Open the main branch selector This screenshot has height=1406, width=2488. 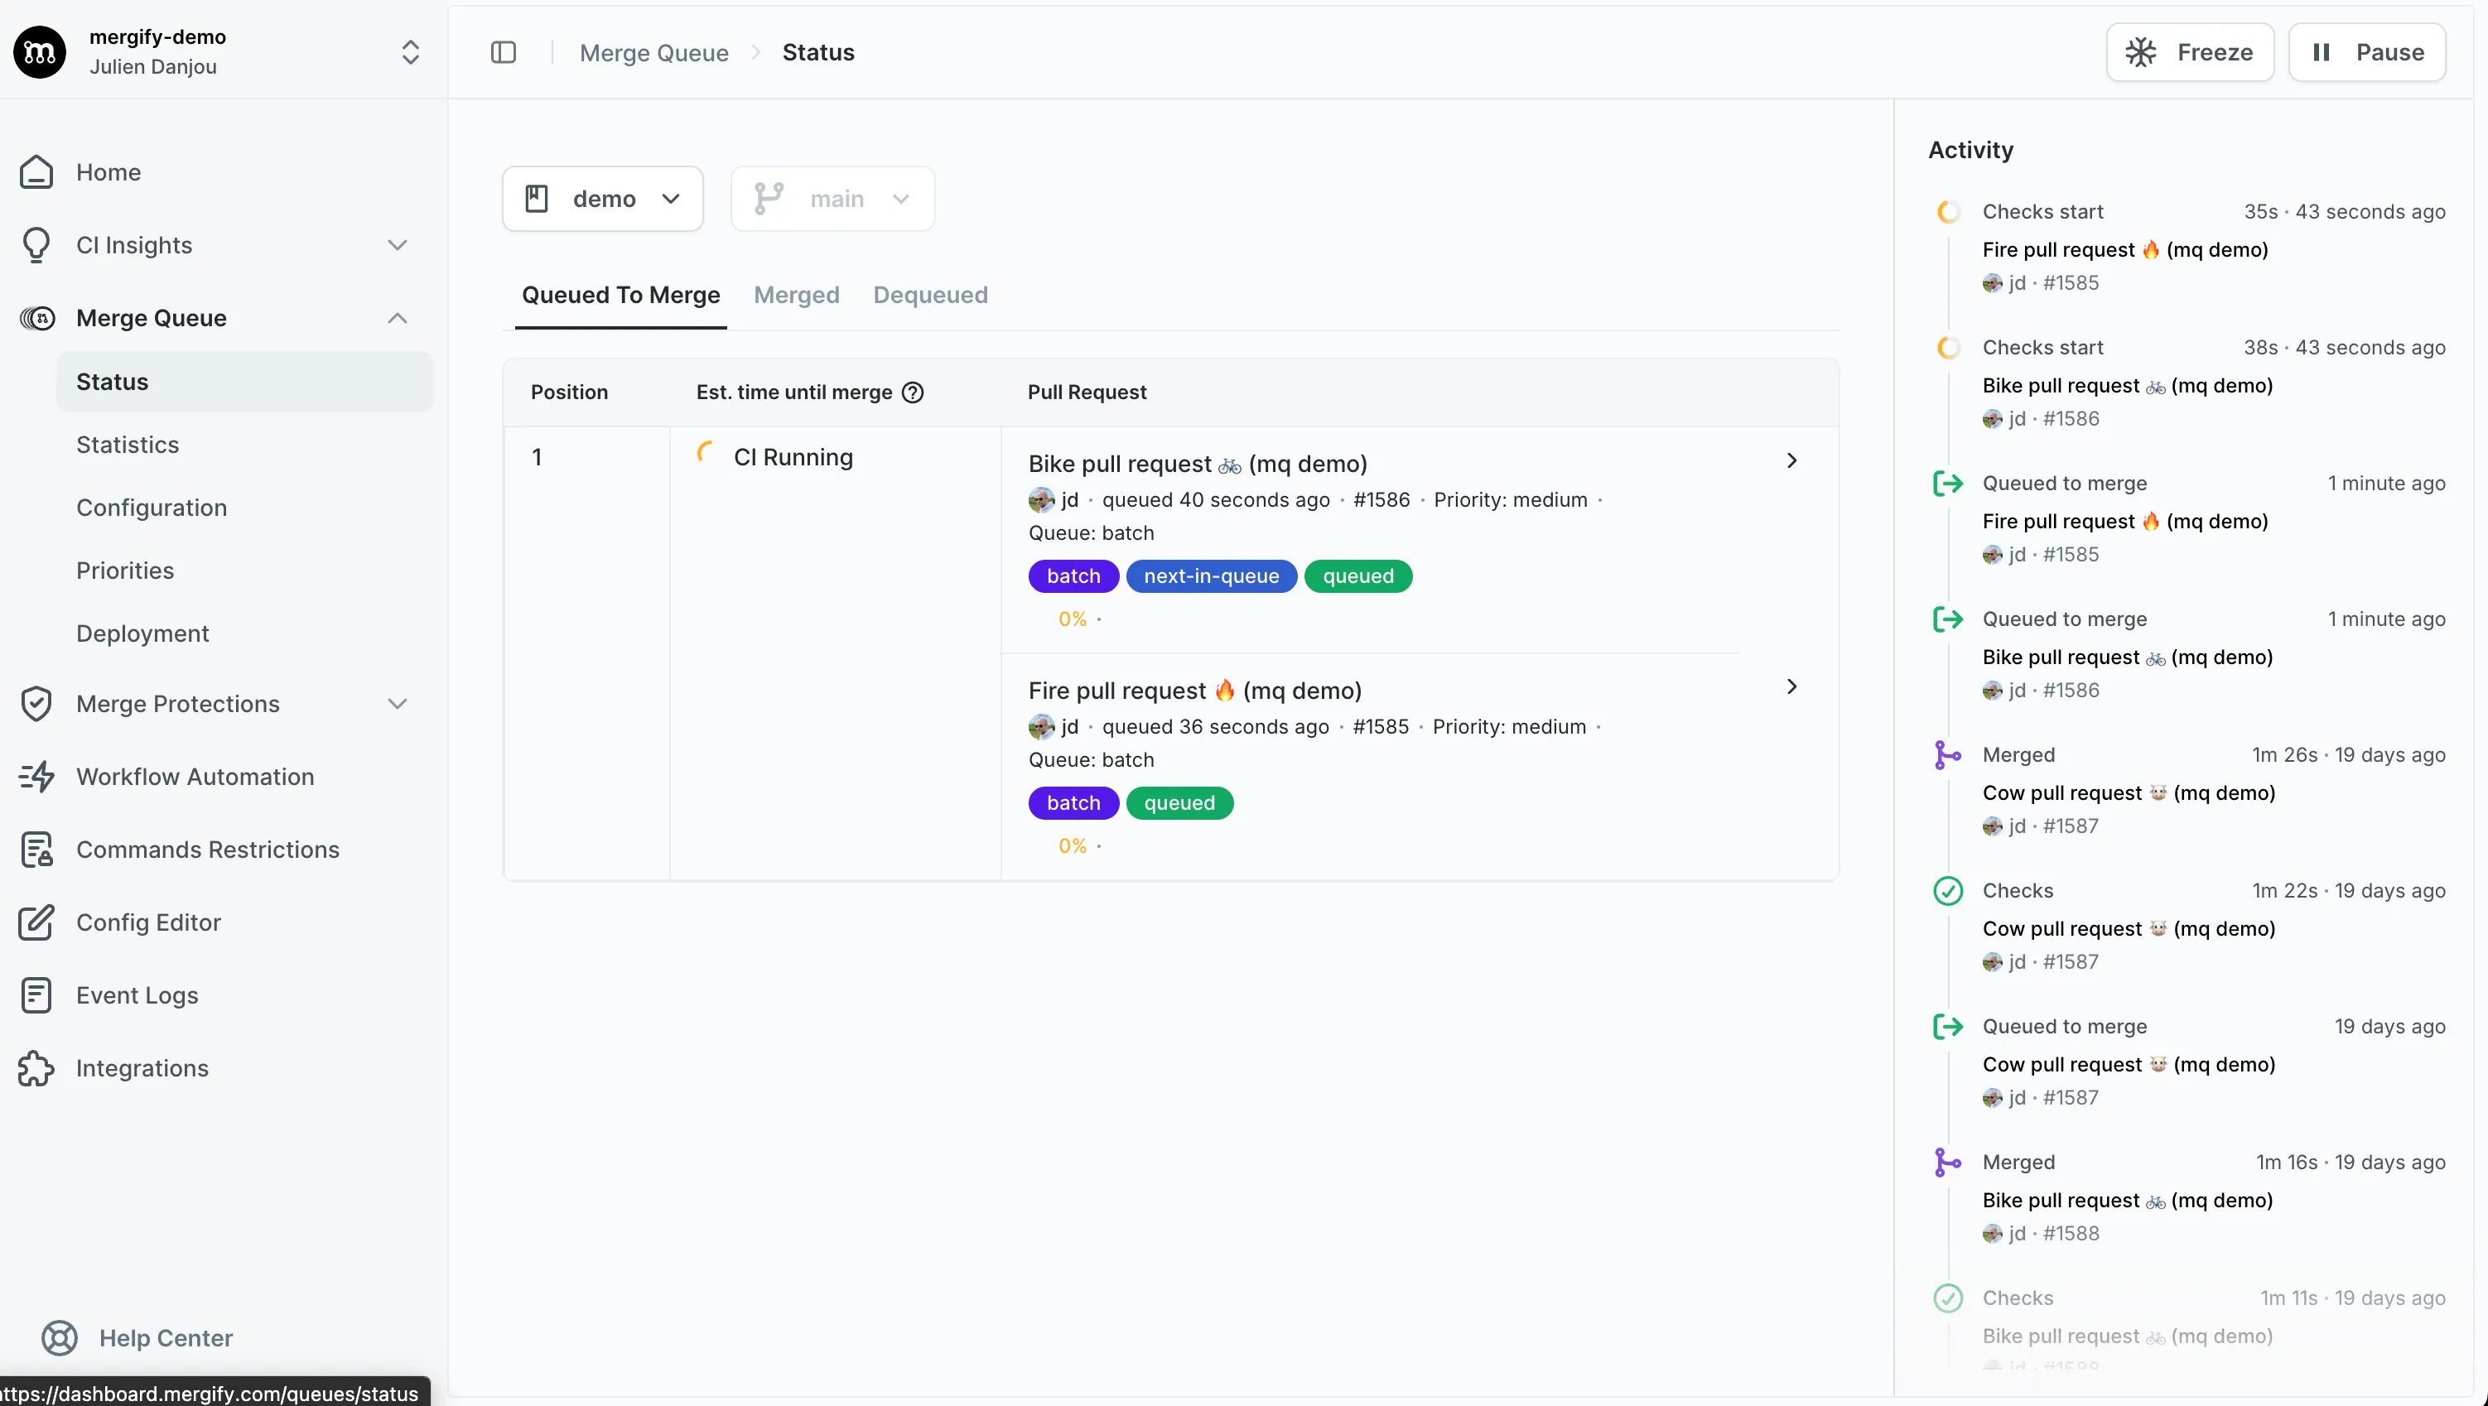[x=832, y=198]
